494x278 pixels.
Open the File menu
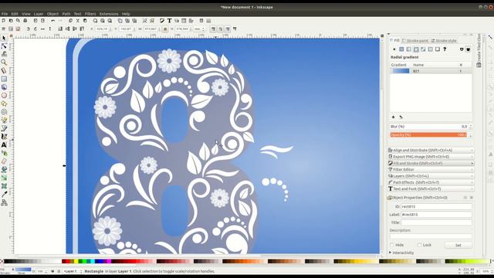tap(5, 14)
